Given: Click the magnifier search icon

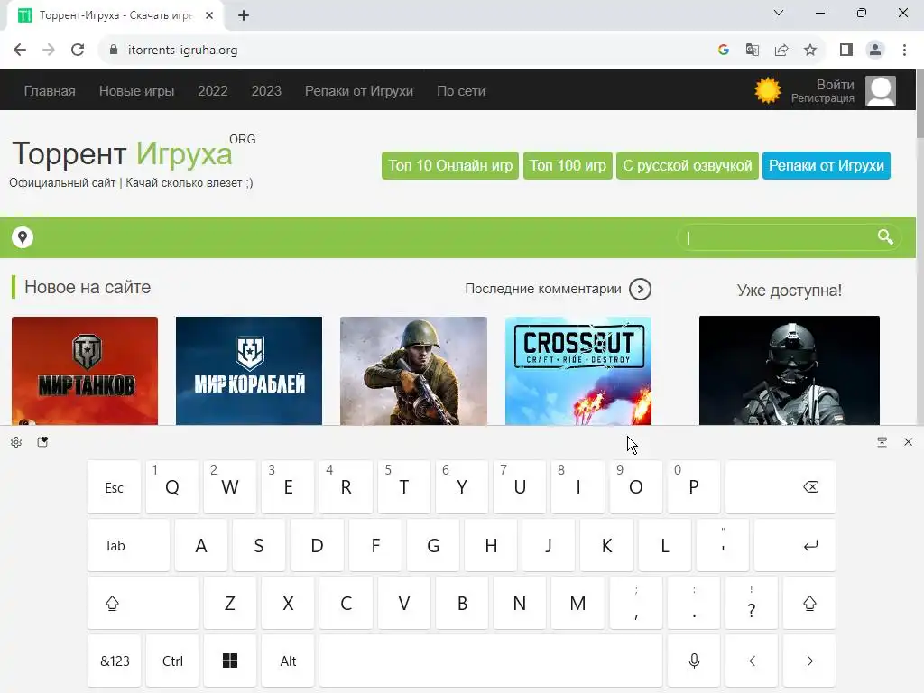Looking at the screenshot, I should (x=884, y=237).
